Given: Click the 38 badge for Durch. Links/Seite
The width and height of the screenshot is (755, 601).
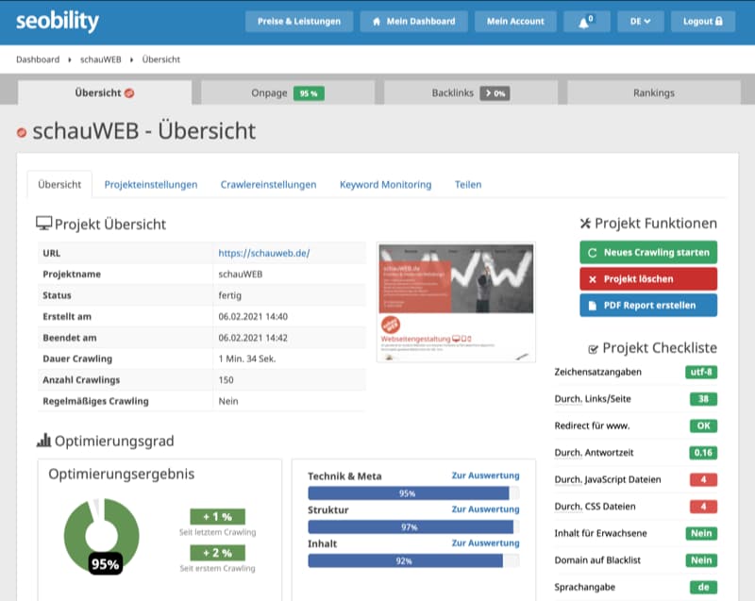Looking at the screenshot, I should pyautogui.click(x=703, y=399).
